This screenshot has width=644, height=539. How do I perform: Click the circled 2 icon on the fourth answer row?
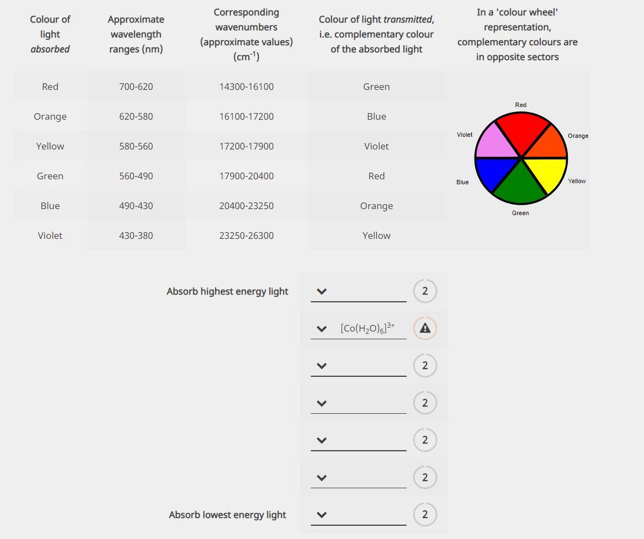(424, 403)
